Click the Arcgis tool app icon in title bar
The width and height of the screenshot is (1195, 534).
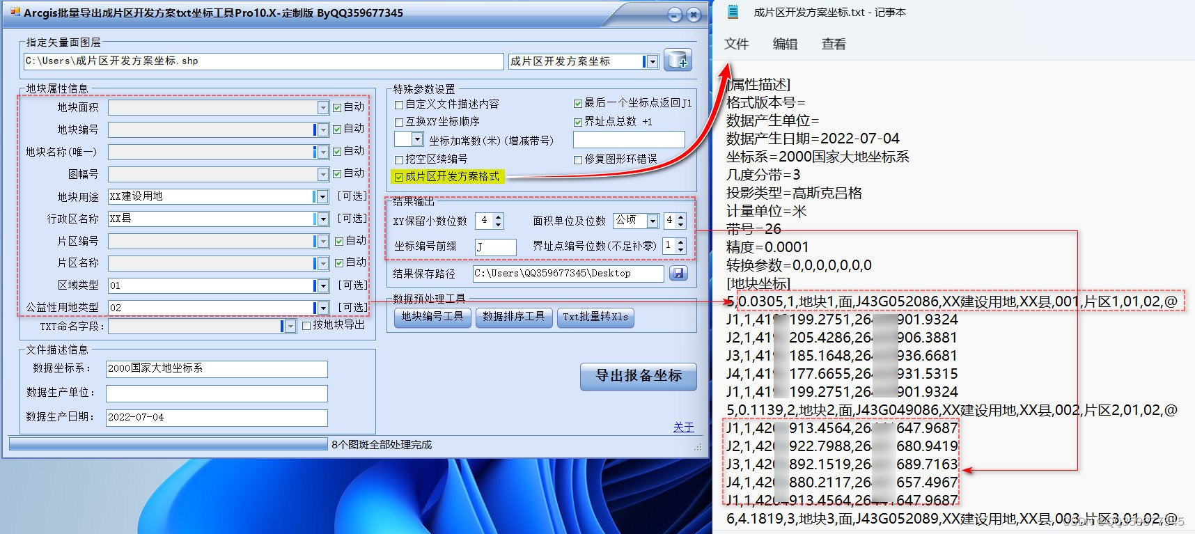(15, 13)
